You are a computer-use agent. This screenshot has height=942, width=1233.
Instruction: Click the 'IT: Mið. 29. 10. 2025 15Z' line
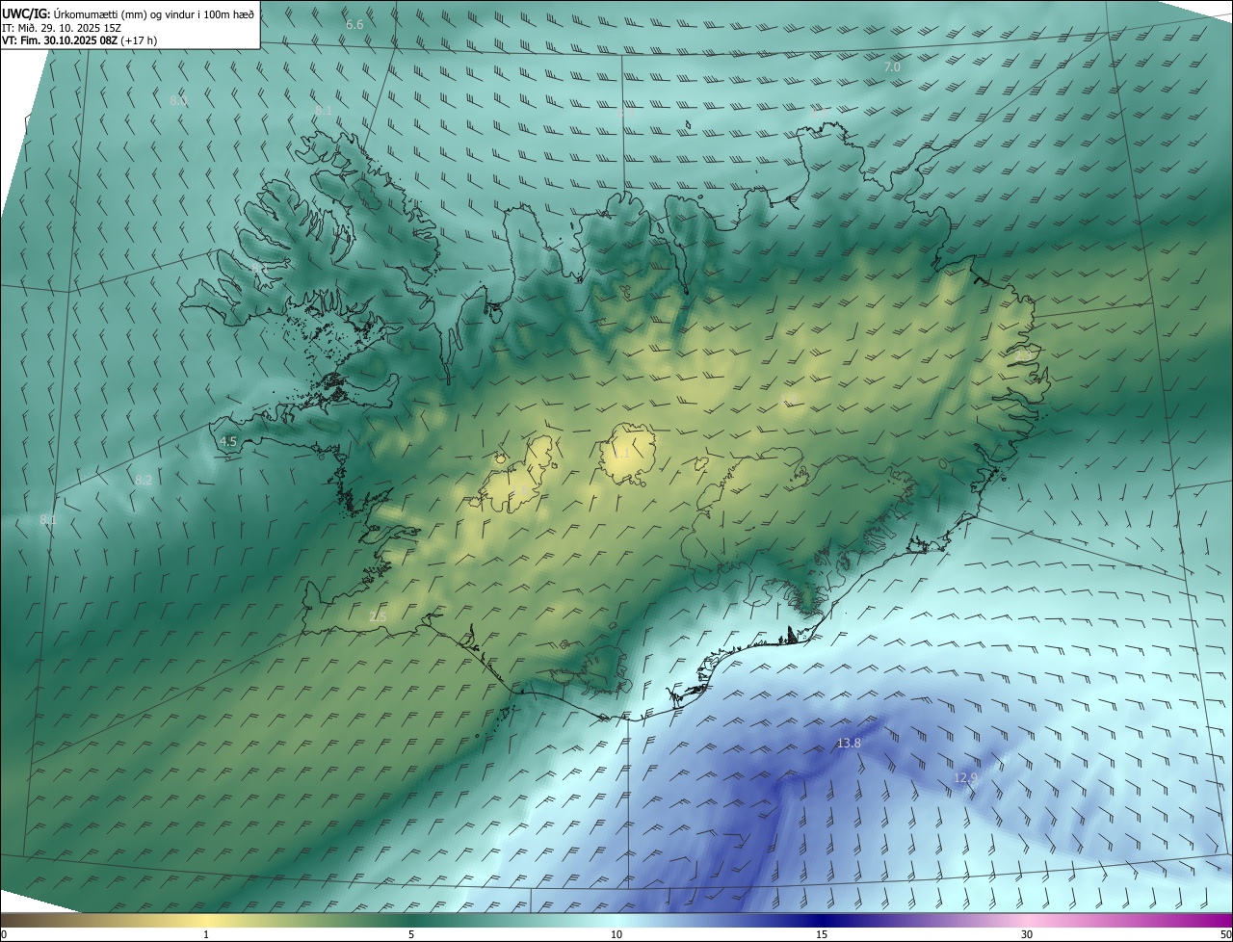pos(61,27)
